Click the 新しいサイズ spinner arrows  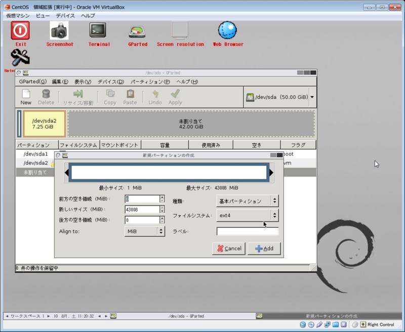[x=162, y=210]
